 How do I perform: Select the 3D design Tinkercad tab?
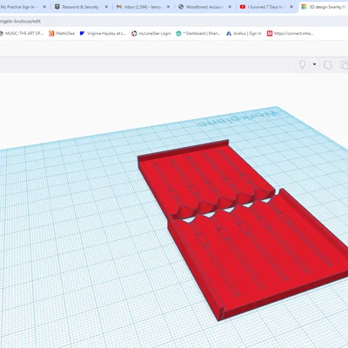(x=325, y=7)
